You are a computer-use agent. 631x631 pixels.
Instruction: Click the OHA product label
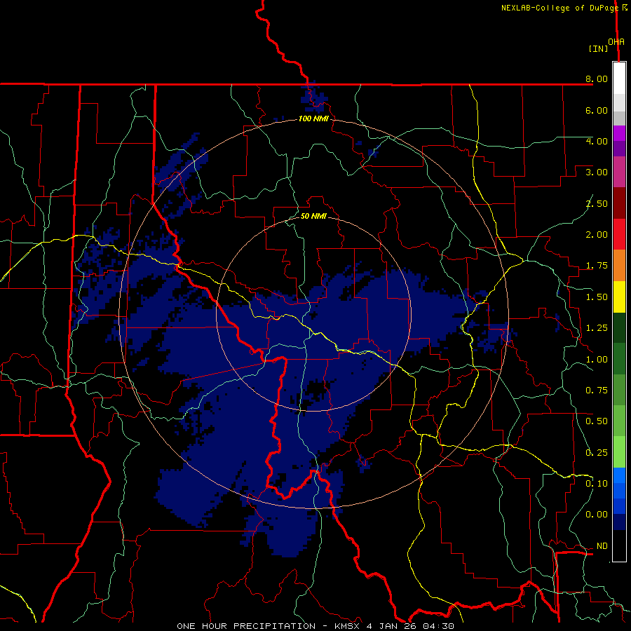(616, 41)
